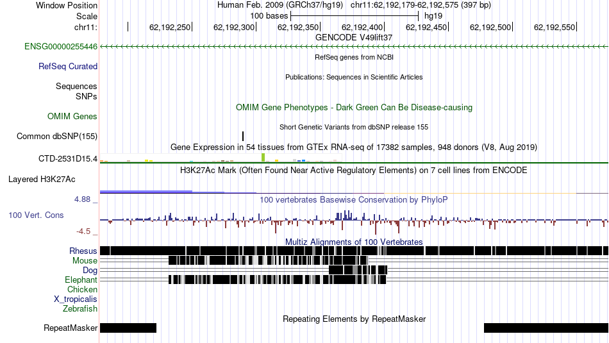
Task: Click the 62,192,500 ruler position
Action: coord(490,27)
